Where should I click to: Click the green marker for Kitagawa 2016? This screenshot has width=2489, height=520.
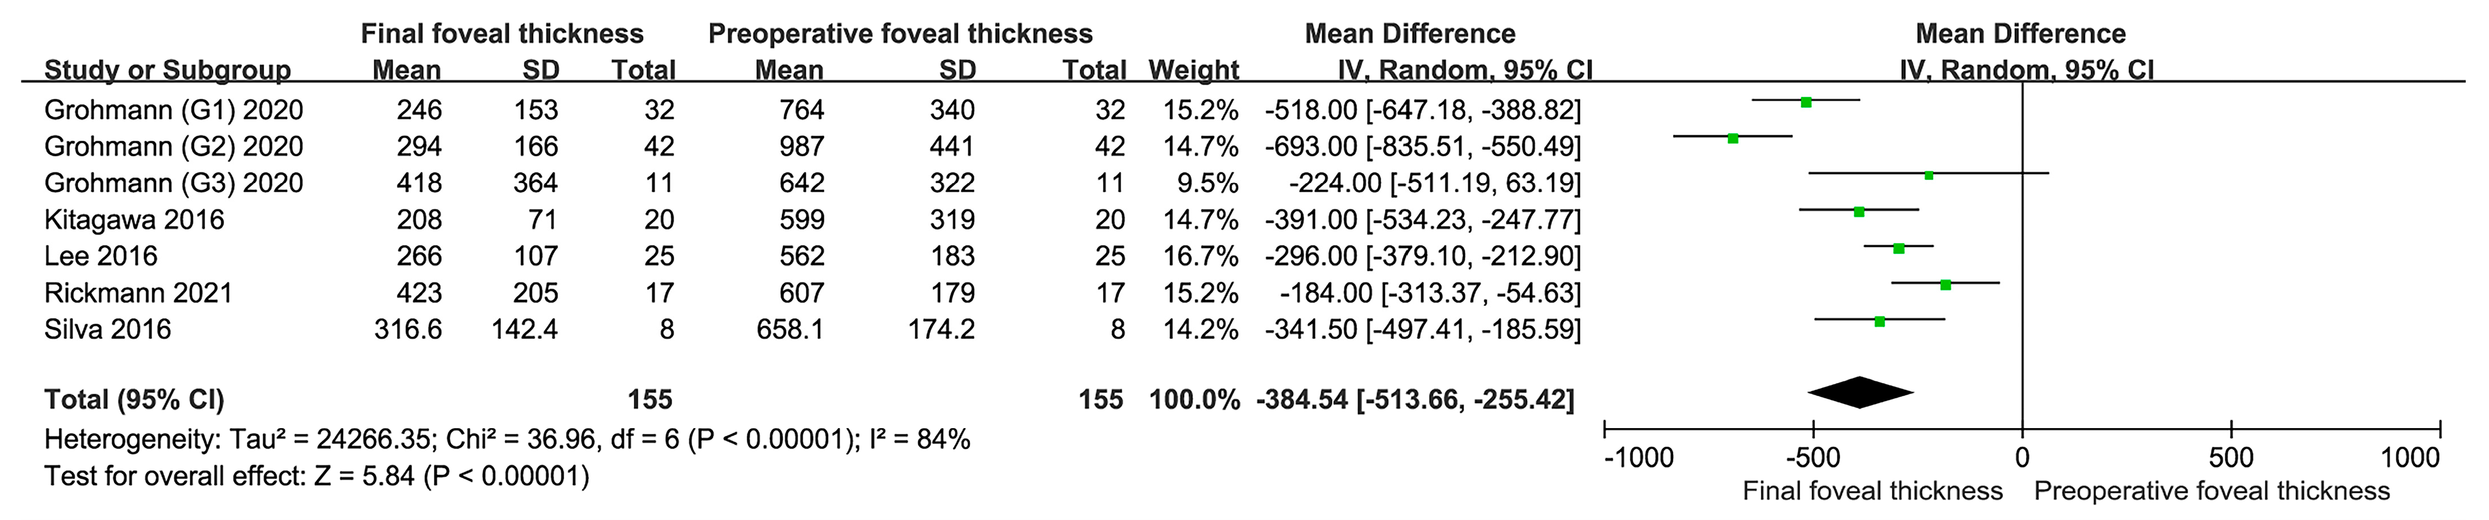point(1858,212)
